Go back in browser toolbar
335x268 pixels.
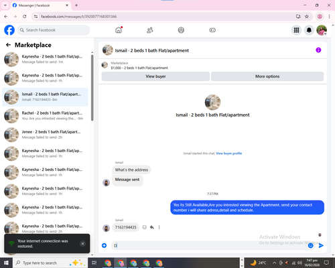click(6, 17)
